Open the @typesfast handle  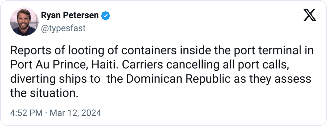63,28
